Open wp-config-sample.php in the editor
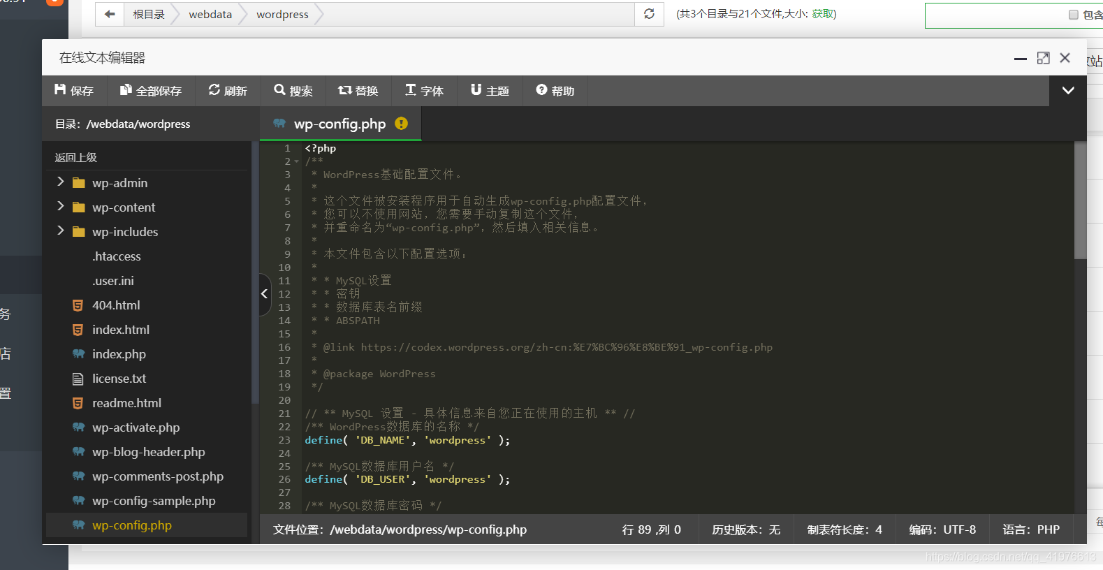1103x570 pixels. [154, 501]
